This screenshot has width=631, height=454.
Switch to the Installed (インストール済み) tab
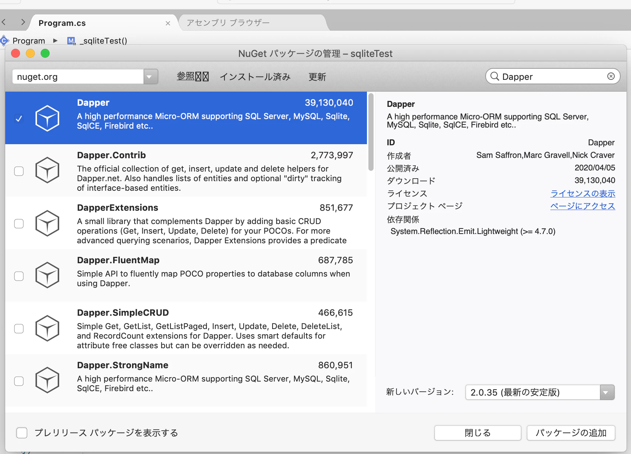pos(255,77)
